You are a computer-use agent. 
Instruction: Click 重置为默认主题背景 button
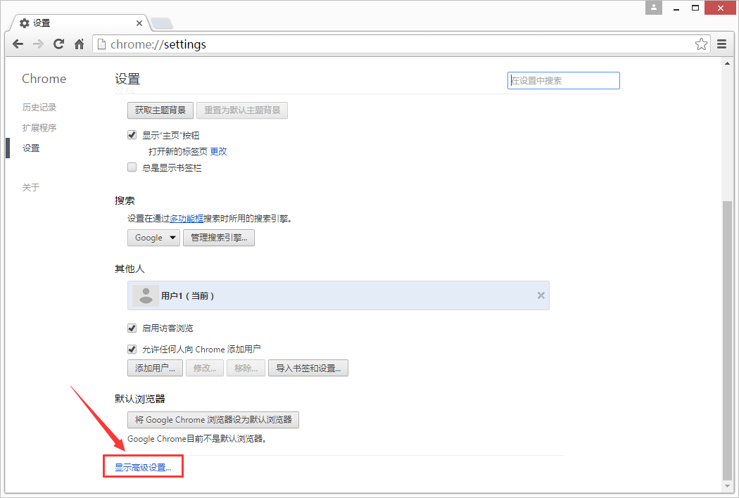tap(242, 110)
